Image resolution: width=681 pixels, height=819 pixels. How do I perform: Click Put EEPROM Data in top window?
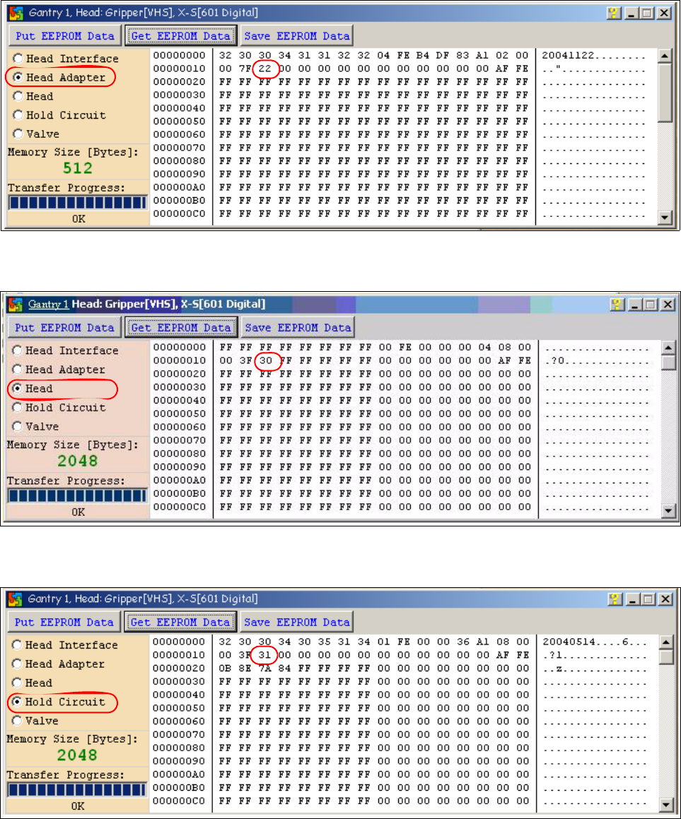pos(65,36)
